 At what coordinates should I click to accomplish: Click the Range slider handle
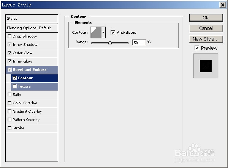coord(110,43)
